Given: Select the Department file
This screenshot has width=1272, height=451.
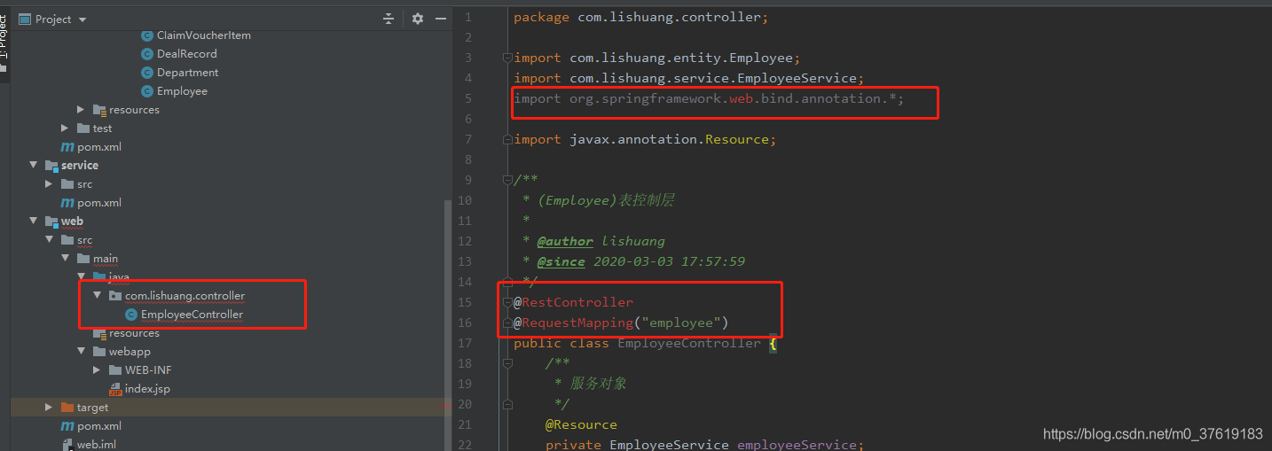Looking at the screenshot, I should (x=188, y=73).
